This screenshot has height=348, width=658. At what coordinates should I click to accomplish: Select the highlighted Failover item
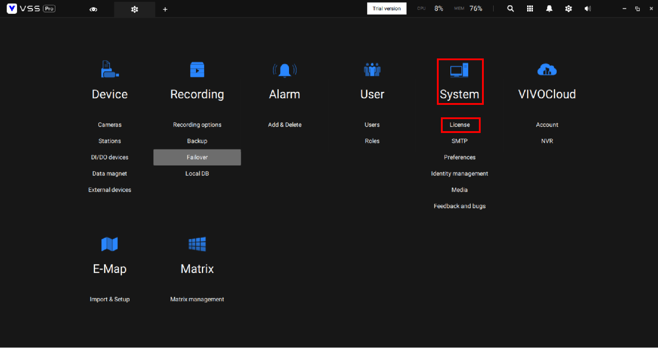click(197, 157)
